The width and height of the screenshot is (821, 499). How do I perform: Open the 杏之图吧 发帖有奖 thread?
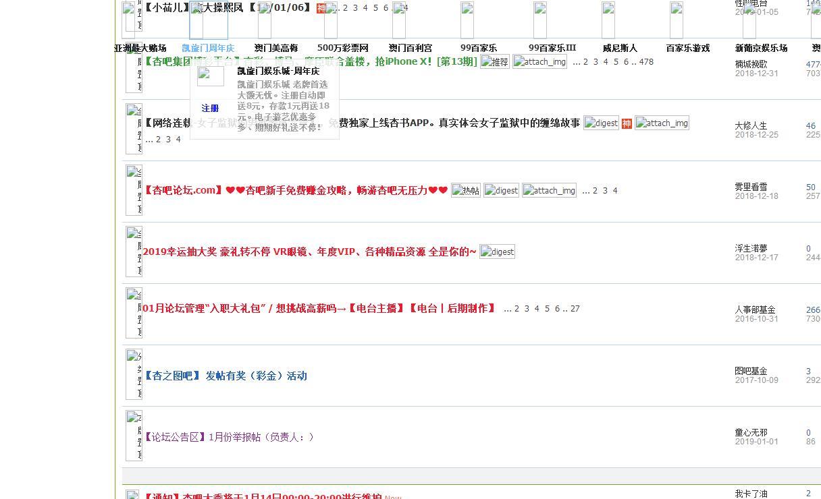pyautogui.click(x=225, y=376)
